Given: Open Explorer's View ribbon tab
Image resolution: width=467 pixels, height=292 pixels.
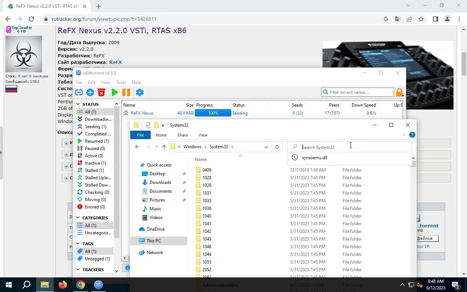Looking at the screenshot, I should click(203, 135).
